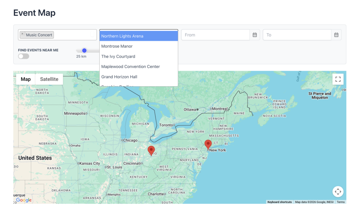Select Maplewood Convention Center option

(138, 67)
